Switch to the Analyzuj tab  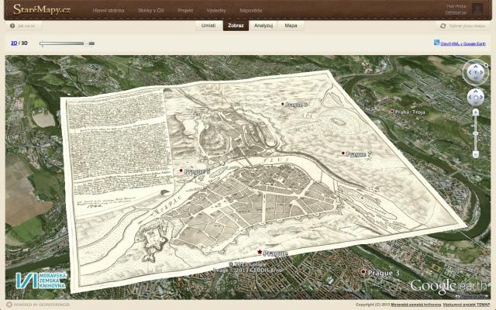[263, 26]
